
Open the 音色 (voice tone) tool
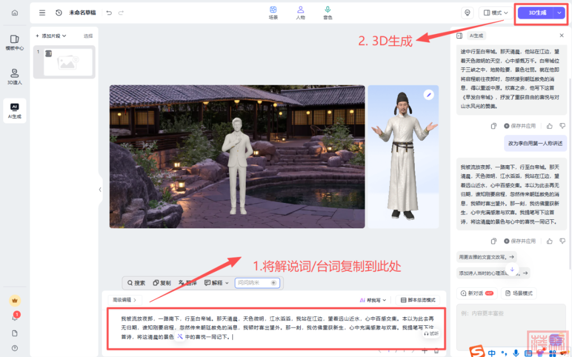[328, 13]
